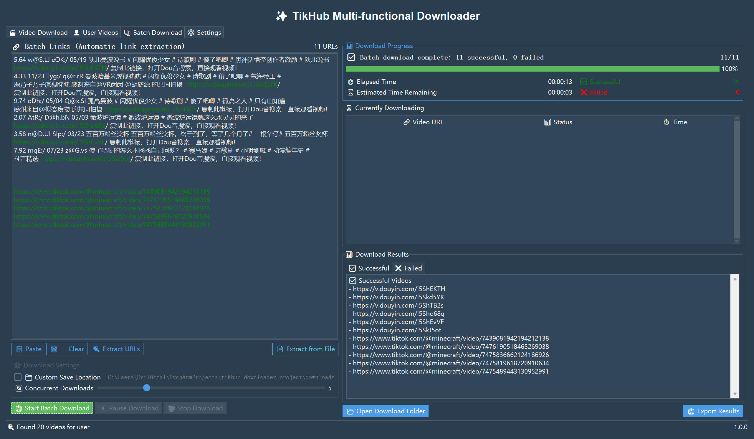Click the link icon next to Batch Links

pos(16,47)
